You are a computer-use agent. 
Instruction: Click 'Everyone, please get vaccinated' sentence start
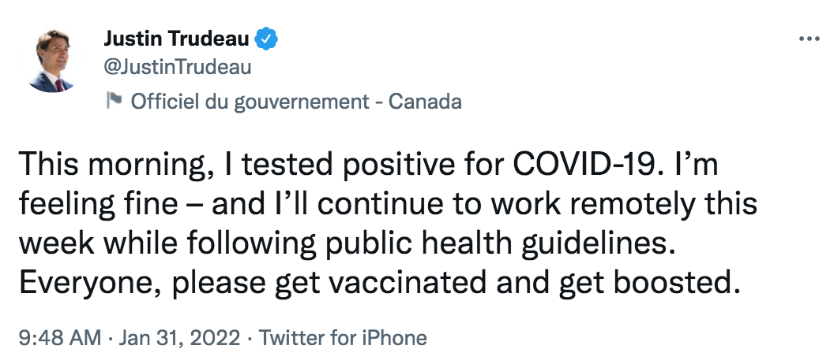(253, 284)
